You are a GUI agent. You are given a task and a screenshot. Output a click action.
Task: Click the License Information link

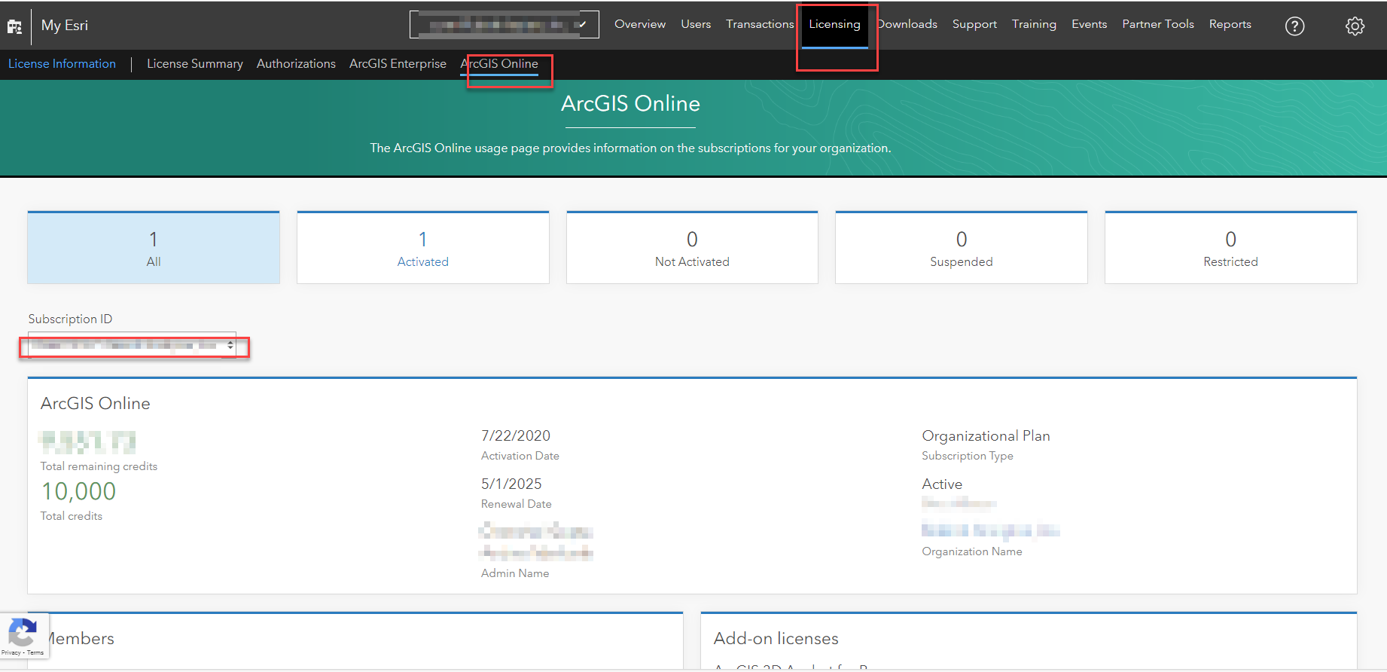62,64
